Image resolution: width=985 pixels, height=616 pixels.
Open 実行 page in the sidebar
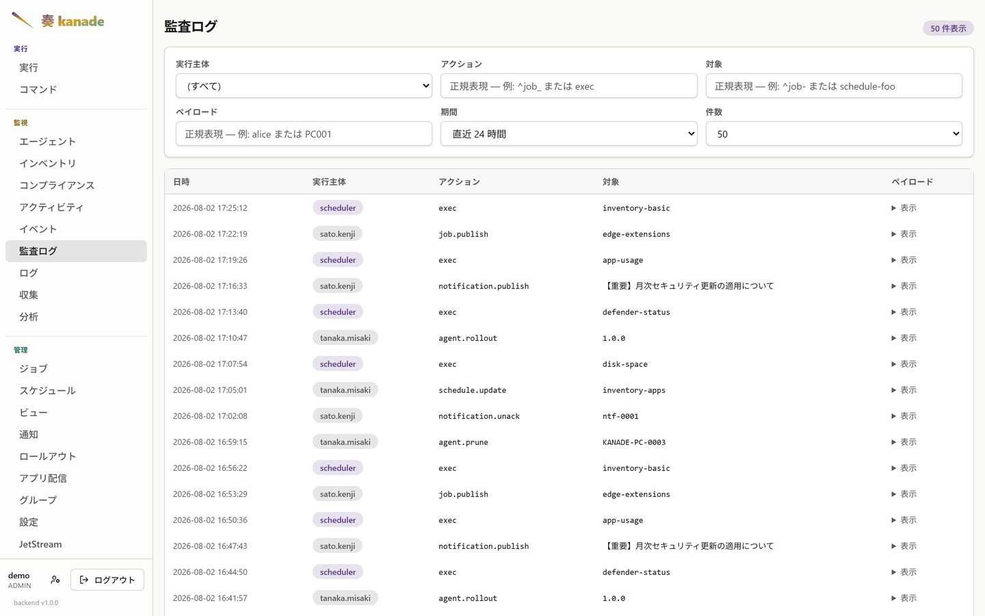pyautogui.click(x=76, y=68)
